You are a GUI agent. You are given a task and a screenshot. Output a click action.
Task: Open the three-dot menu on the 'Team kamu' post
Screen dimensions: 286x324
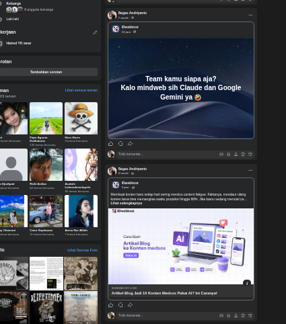[x=250, y=15]
